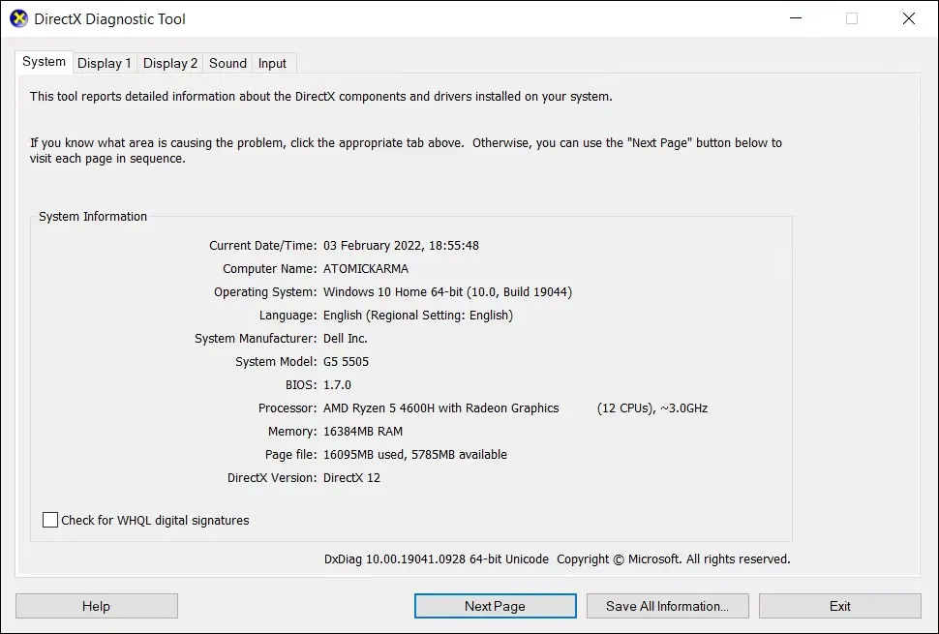939x634 pixels.
Task: Select 'AMD Ryzen 5 4600H with Radeon Graphics'
Action: (440, 408)
